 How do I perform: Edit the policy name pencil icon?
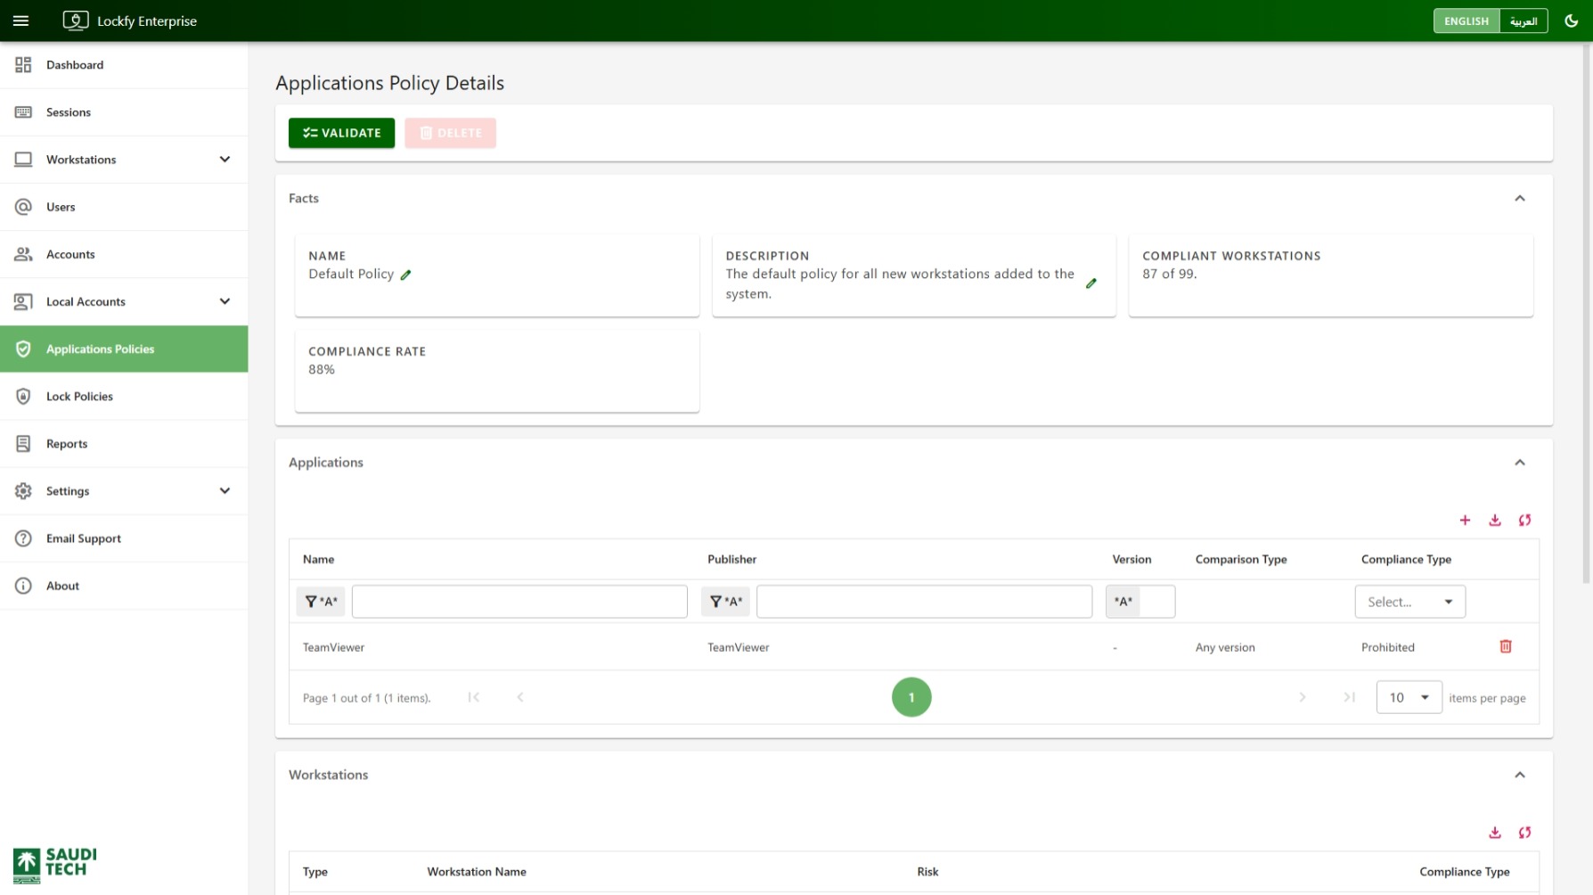coord(405,275)
